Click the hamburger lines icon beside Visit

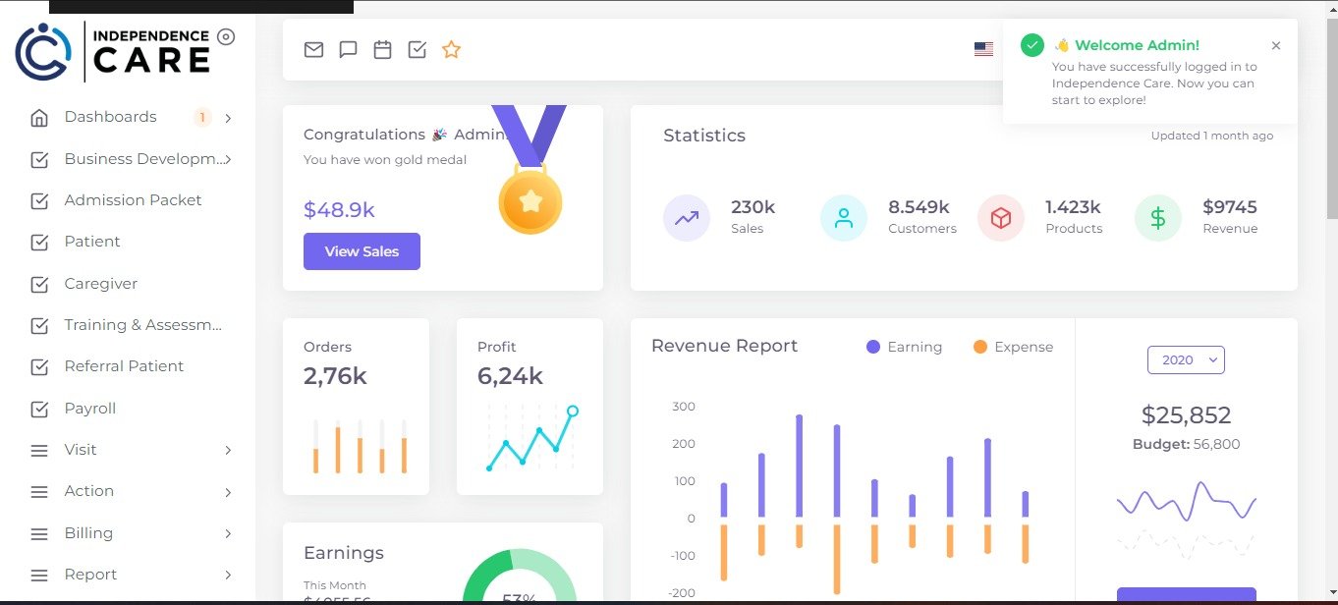[x=39, y=451]
